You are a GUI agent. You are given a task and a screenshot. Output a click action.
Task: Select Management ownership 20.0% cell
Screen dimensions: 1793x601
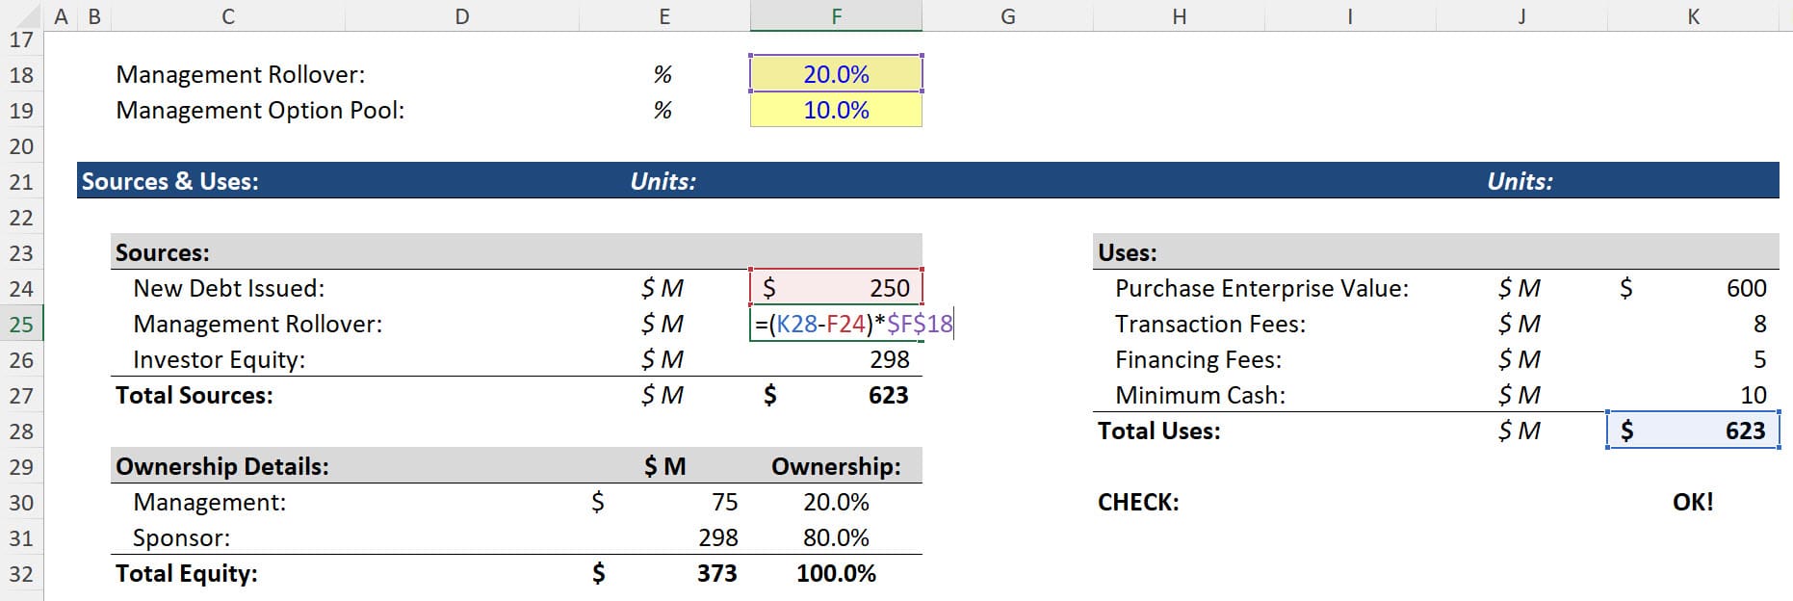(x=836, y=502)
